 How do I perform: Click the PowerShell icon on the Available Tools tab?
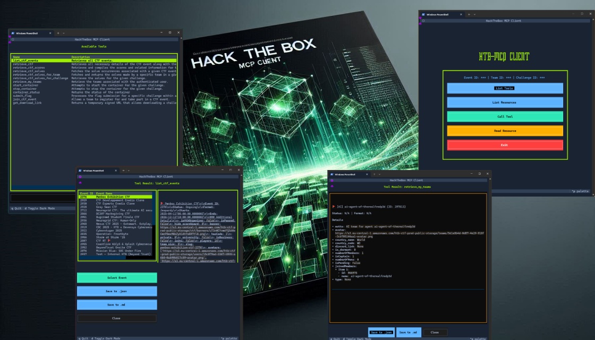tap(13, 33)
